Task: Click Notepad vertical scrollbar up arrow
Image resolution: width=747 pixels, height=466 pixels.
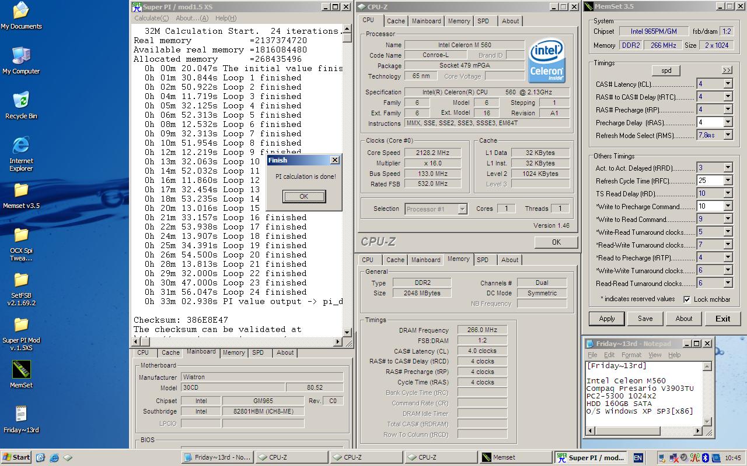Action: [x=707, y=366]
